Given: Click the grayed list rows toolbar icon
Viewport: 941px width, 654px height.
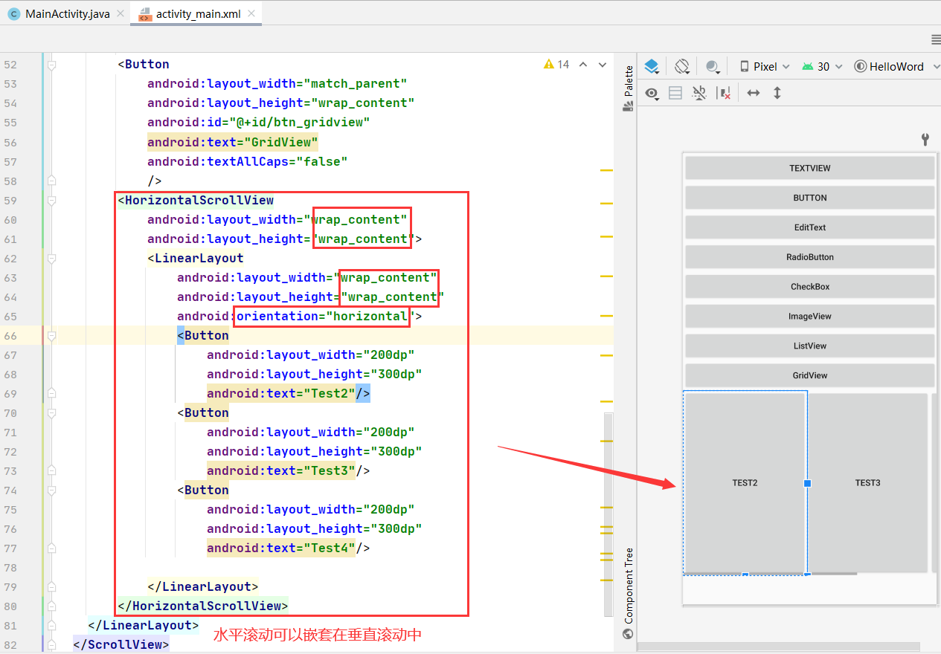Looking at the screenshot, I should click(x=675, y=93).
